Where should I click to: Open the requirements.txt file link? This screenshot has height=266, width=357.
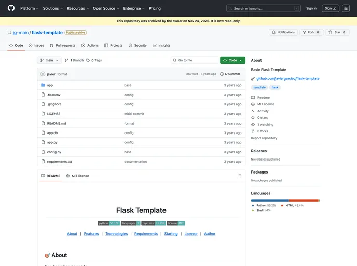pyautogui.click(x=59, y=162)
